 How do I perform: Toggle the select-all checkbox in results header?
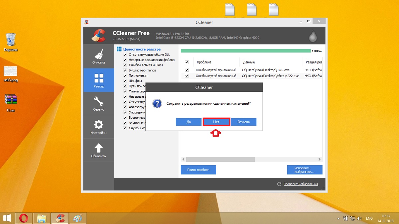[x=187, y=62]
